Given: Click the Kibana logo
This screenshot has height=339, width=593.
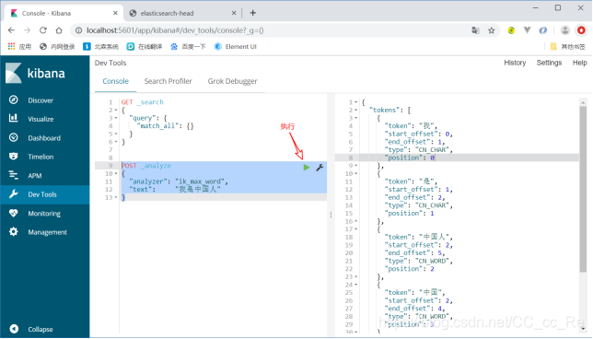Looking at the screenshot, I should (35, 73).
